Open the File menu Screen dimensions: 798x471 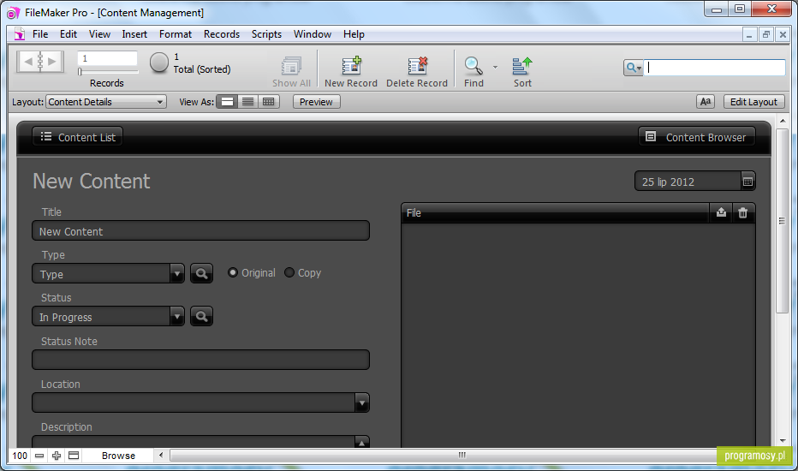(40, 34)
